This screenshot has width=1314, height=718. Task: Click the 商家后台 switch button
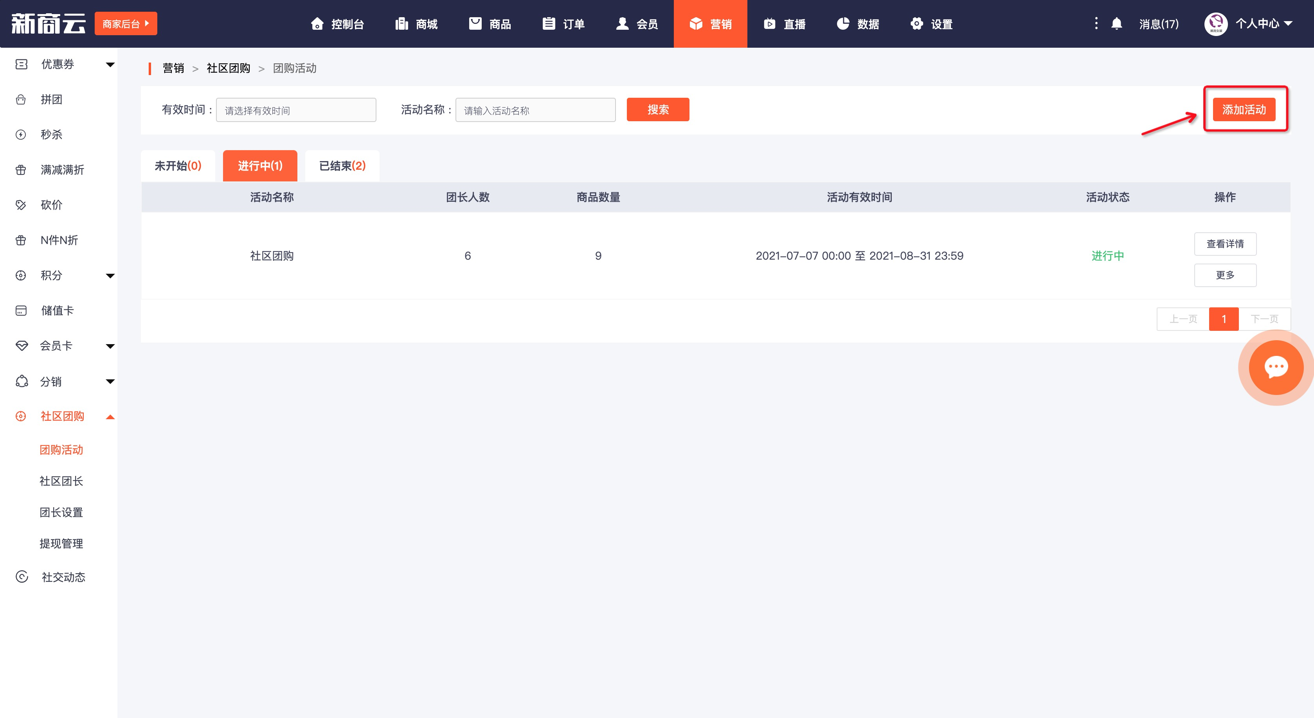pos(126,23)
